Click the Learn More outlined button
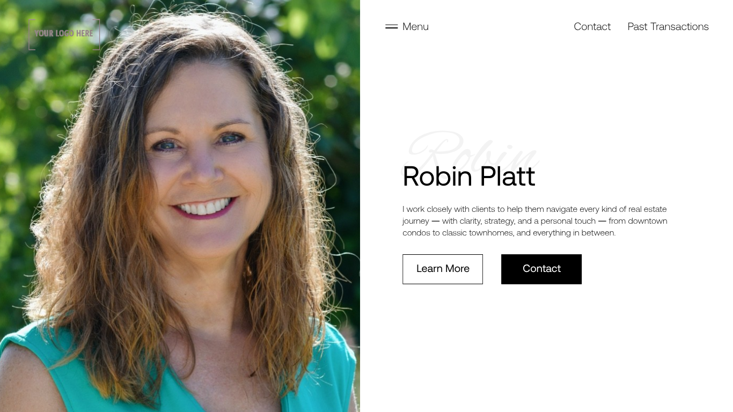 [443, 269]
